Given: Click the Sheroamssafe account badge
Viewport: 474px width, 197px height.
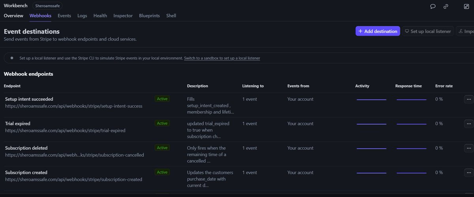Looking at the screenshot, I should tap(47, 6).
